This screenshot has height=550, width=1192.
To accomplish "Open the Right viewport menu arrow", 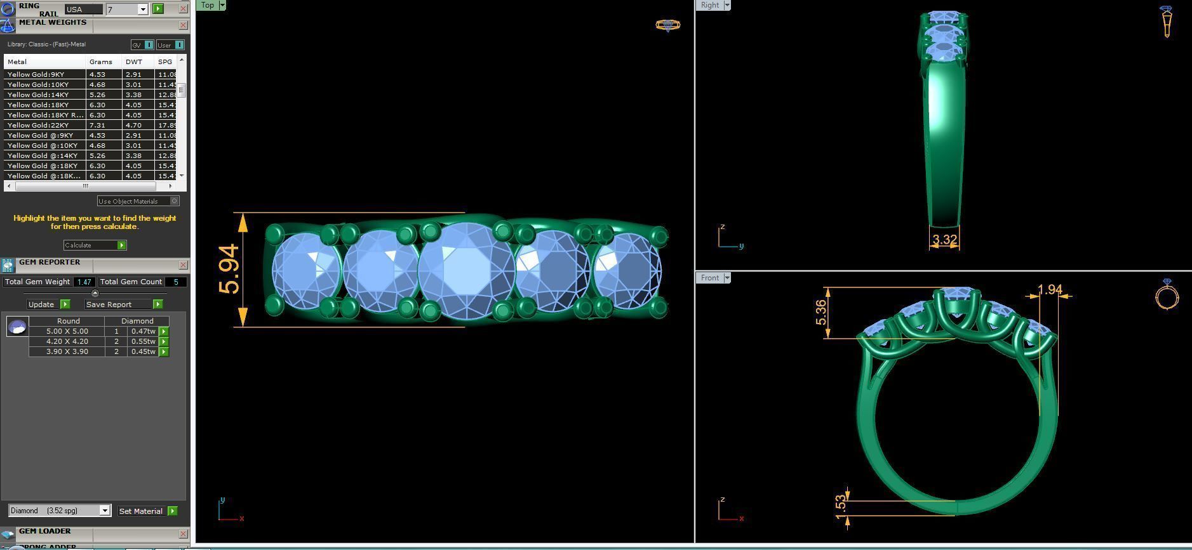I will point(727,5).
